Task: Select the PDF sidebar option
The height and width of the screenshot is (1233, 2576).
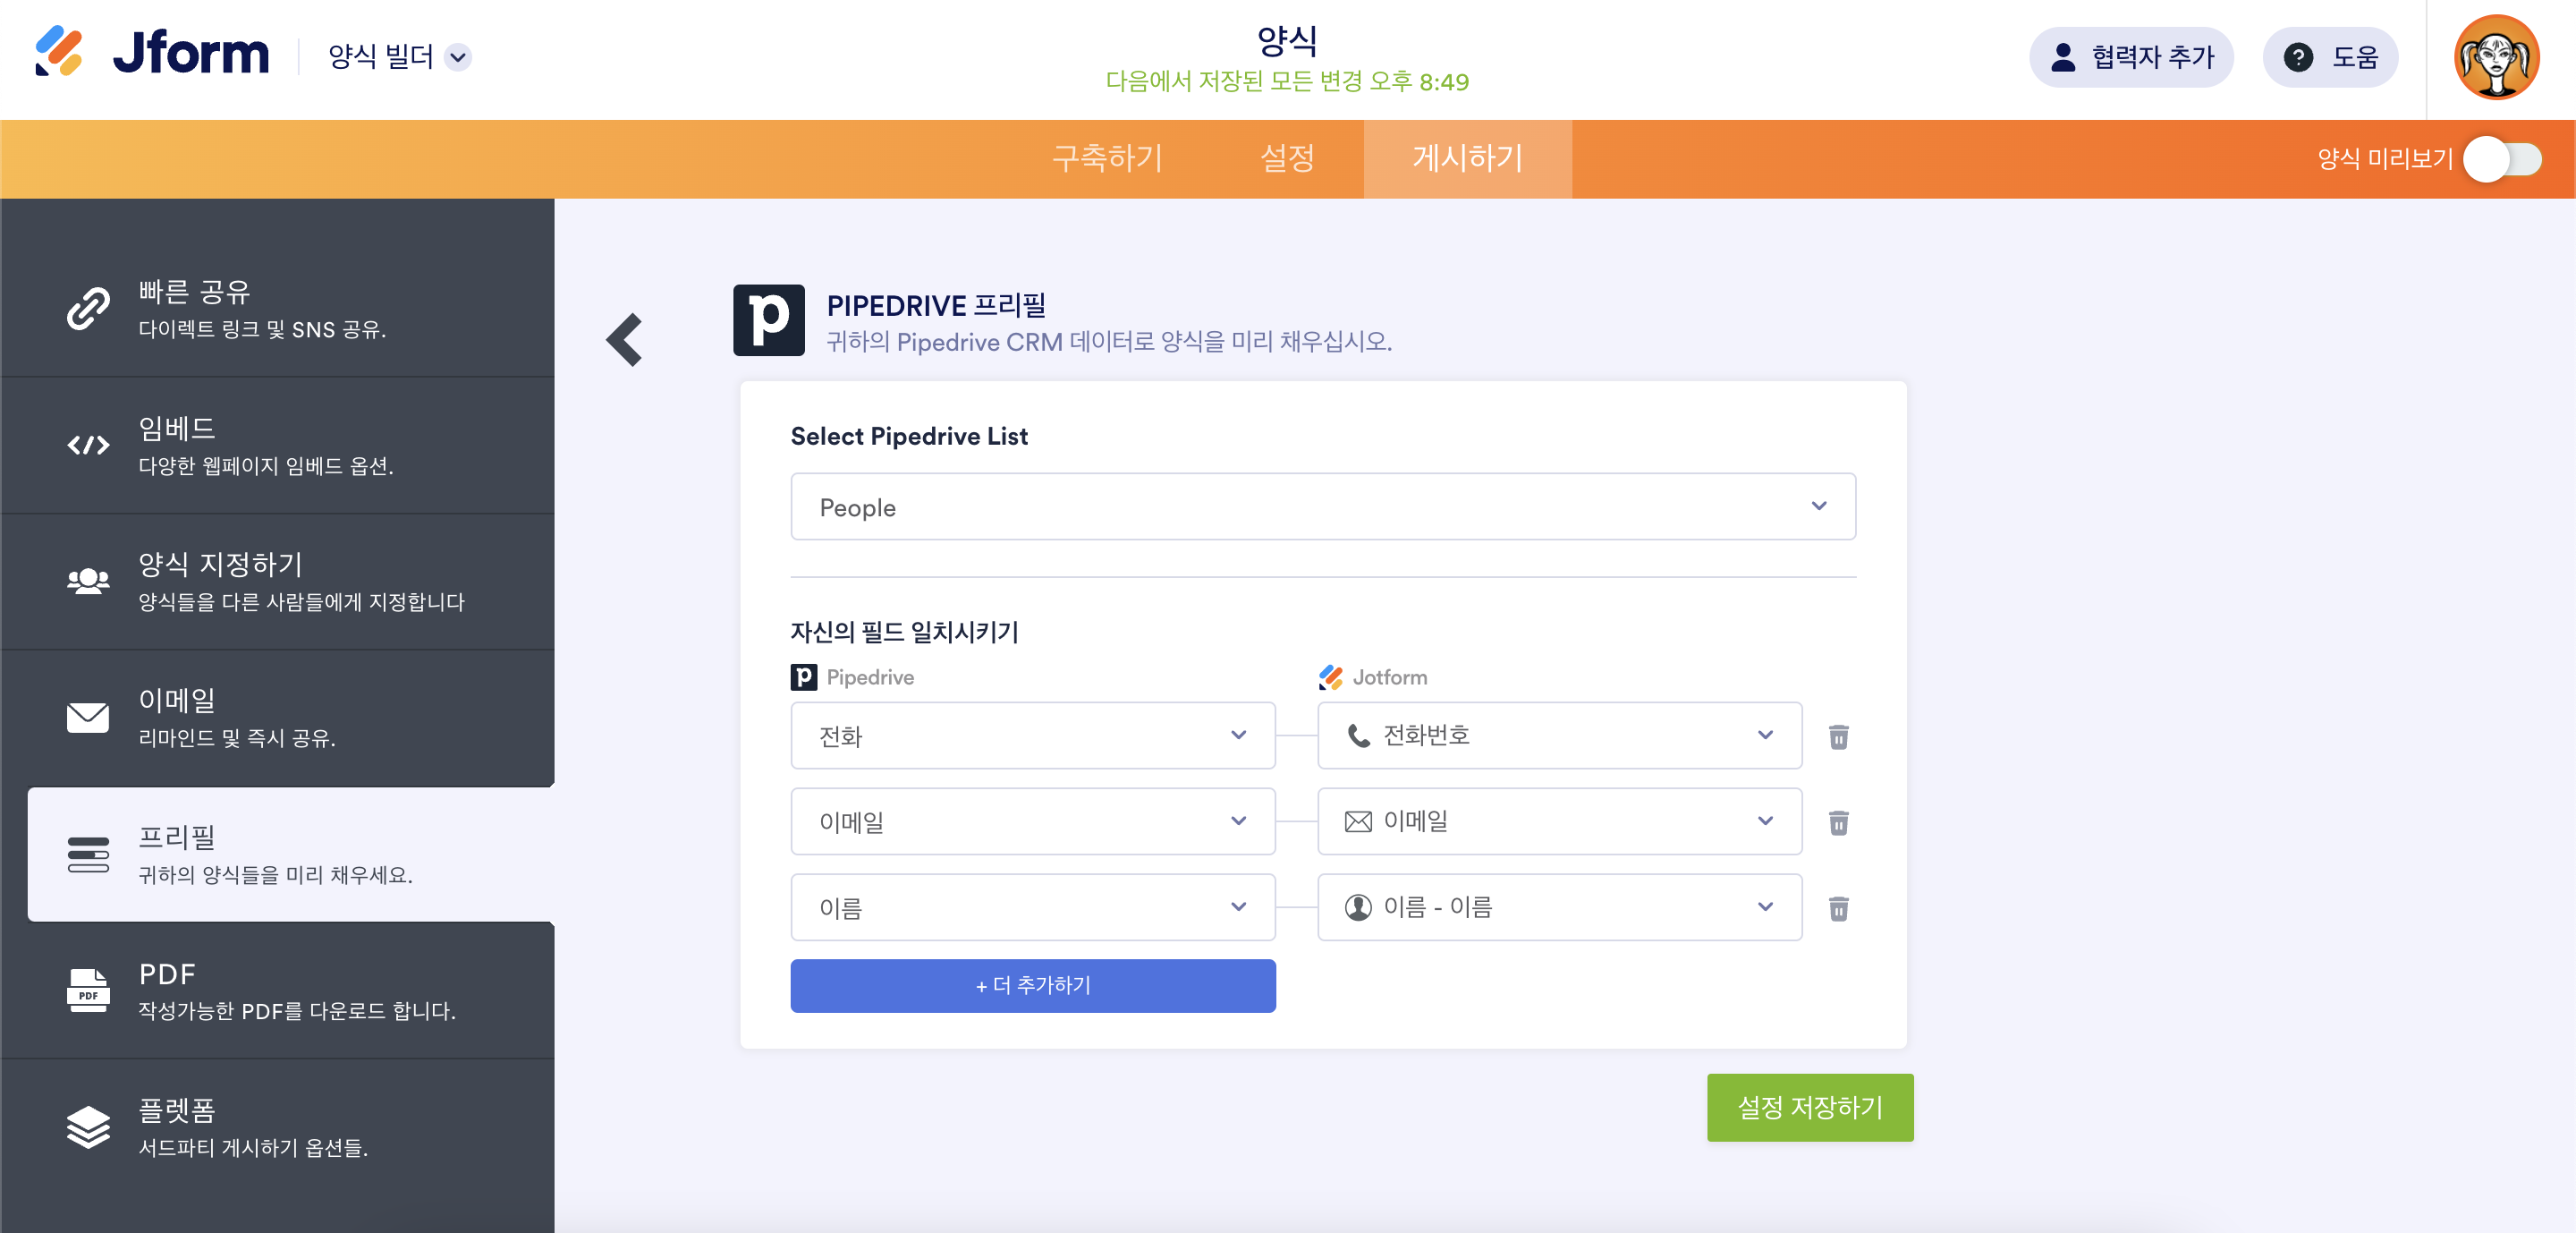Action: click(x=277, y=990)
